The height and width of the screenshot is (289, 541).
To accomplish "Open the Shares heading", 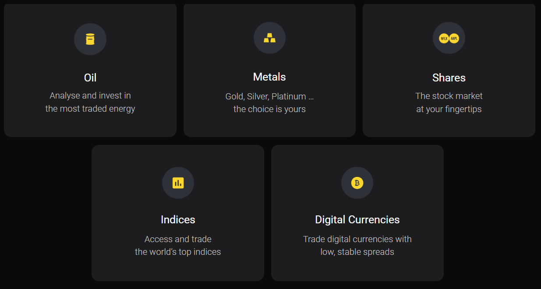I will click(x=449, y=78).
